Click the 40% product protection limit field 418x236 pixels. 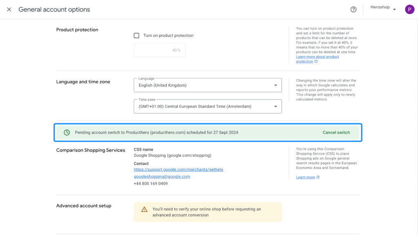160,50
